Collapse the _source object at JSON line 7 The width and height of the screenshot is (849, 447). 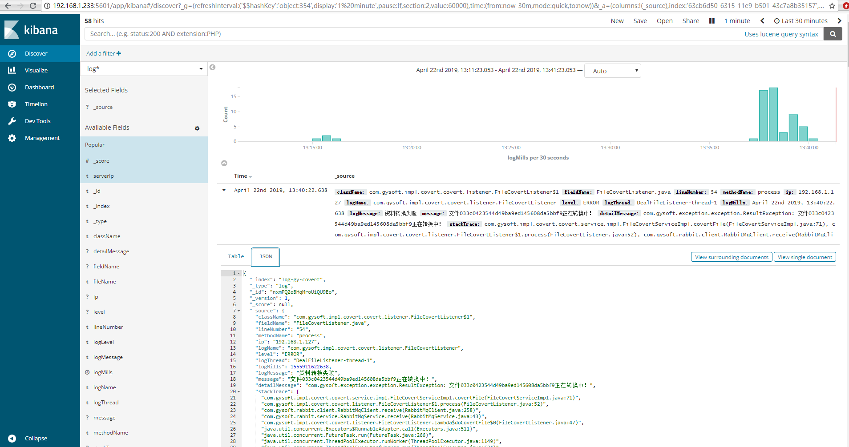click(238, 311)
